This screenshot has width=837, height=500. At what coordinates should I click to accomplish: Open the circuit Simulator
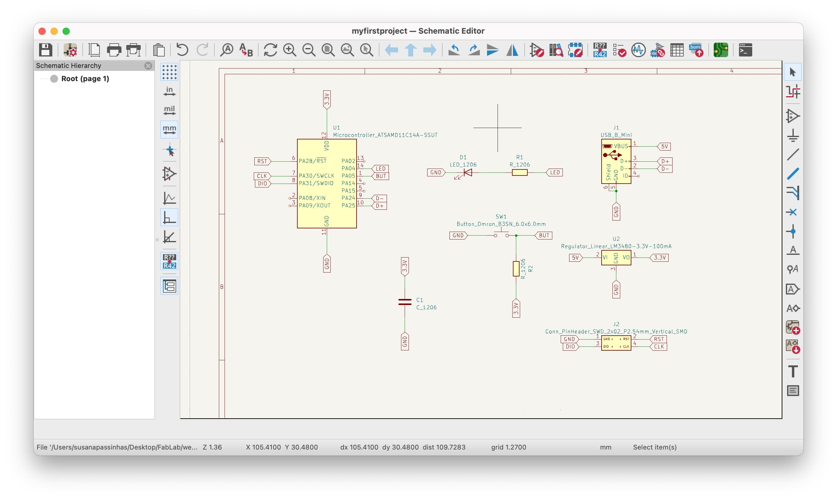click(639, 50)
